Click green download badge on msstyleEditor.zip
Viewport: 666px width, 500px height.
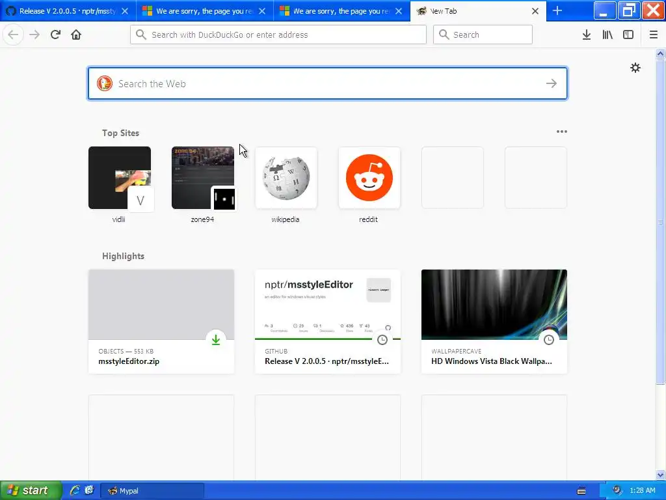(216, 340)
